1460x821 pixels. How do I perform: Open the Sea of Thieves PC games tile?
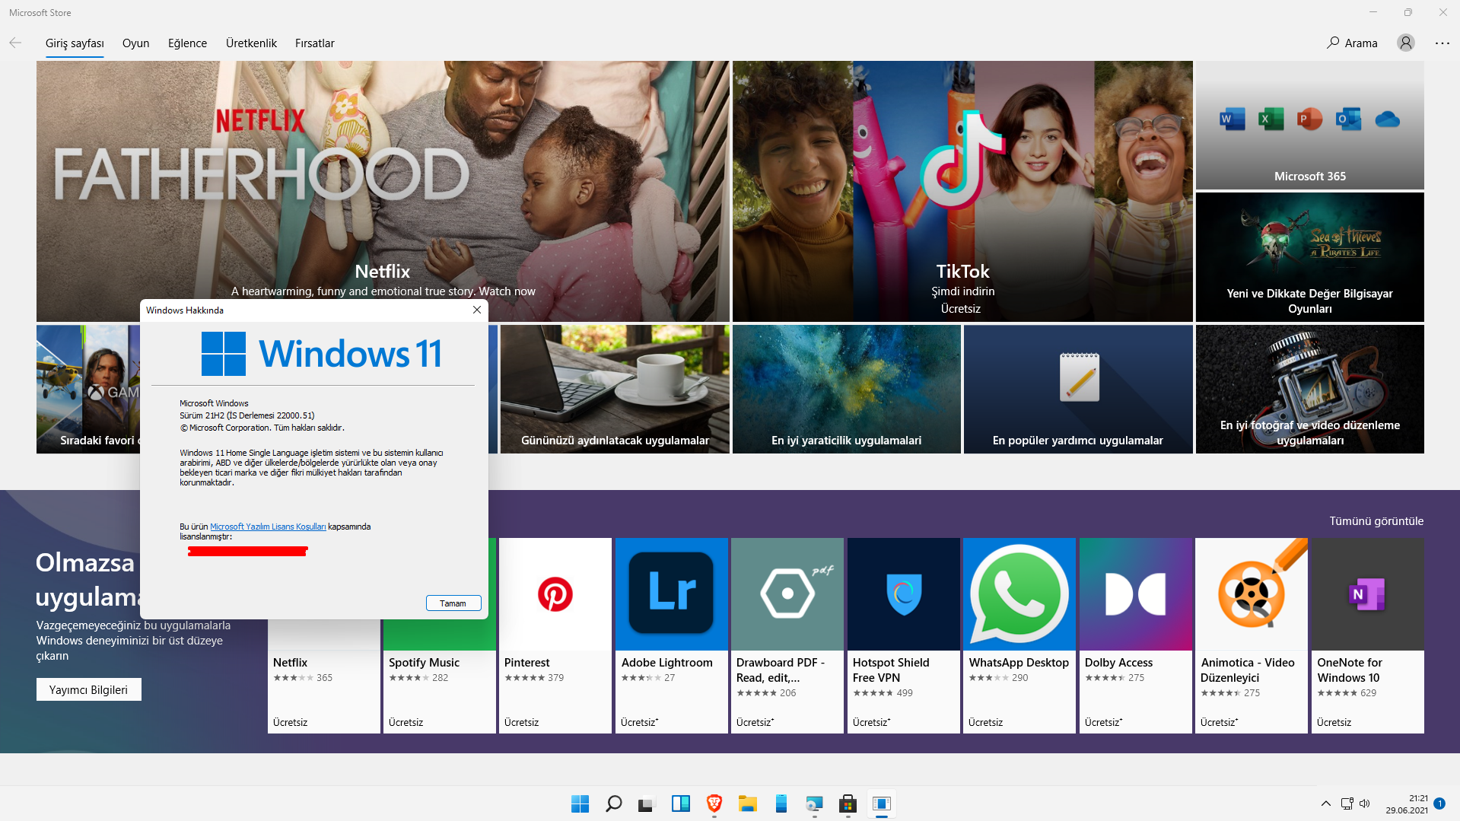pos(1309,257)
